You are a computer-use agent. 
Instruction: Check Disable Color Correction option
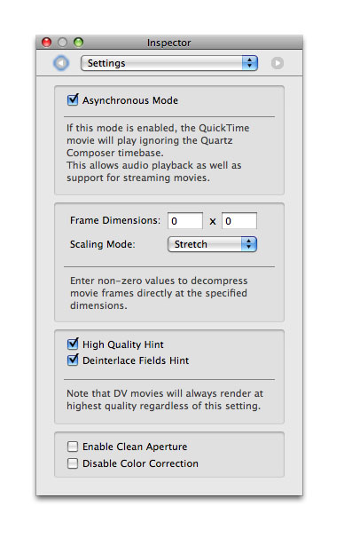(73, 463)
